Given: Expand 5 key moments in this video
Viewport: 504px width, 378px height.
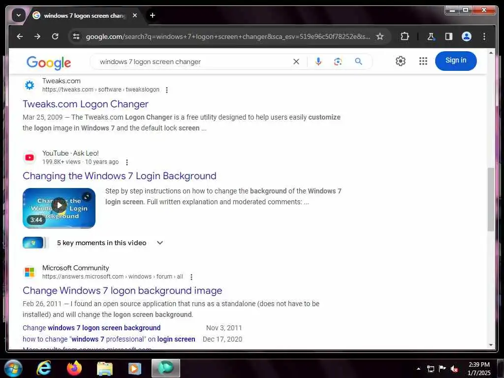Looking at the screenshot, I should coord(109,243).
